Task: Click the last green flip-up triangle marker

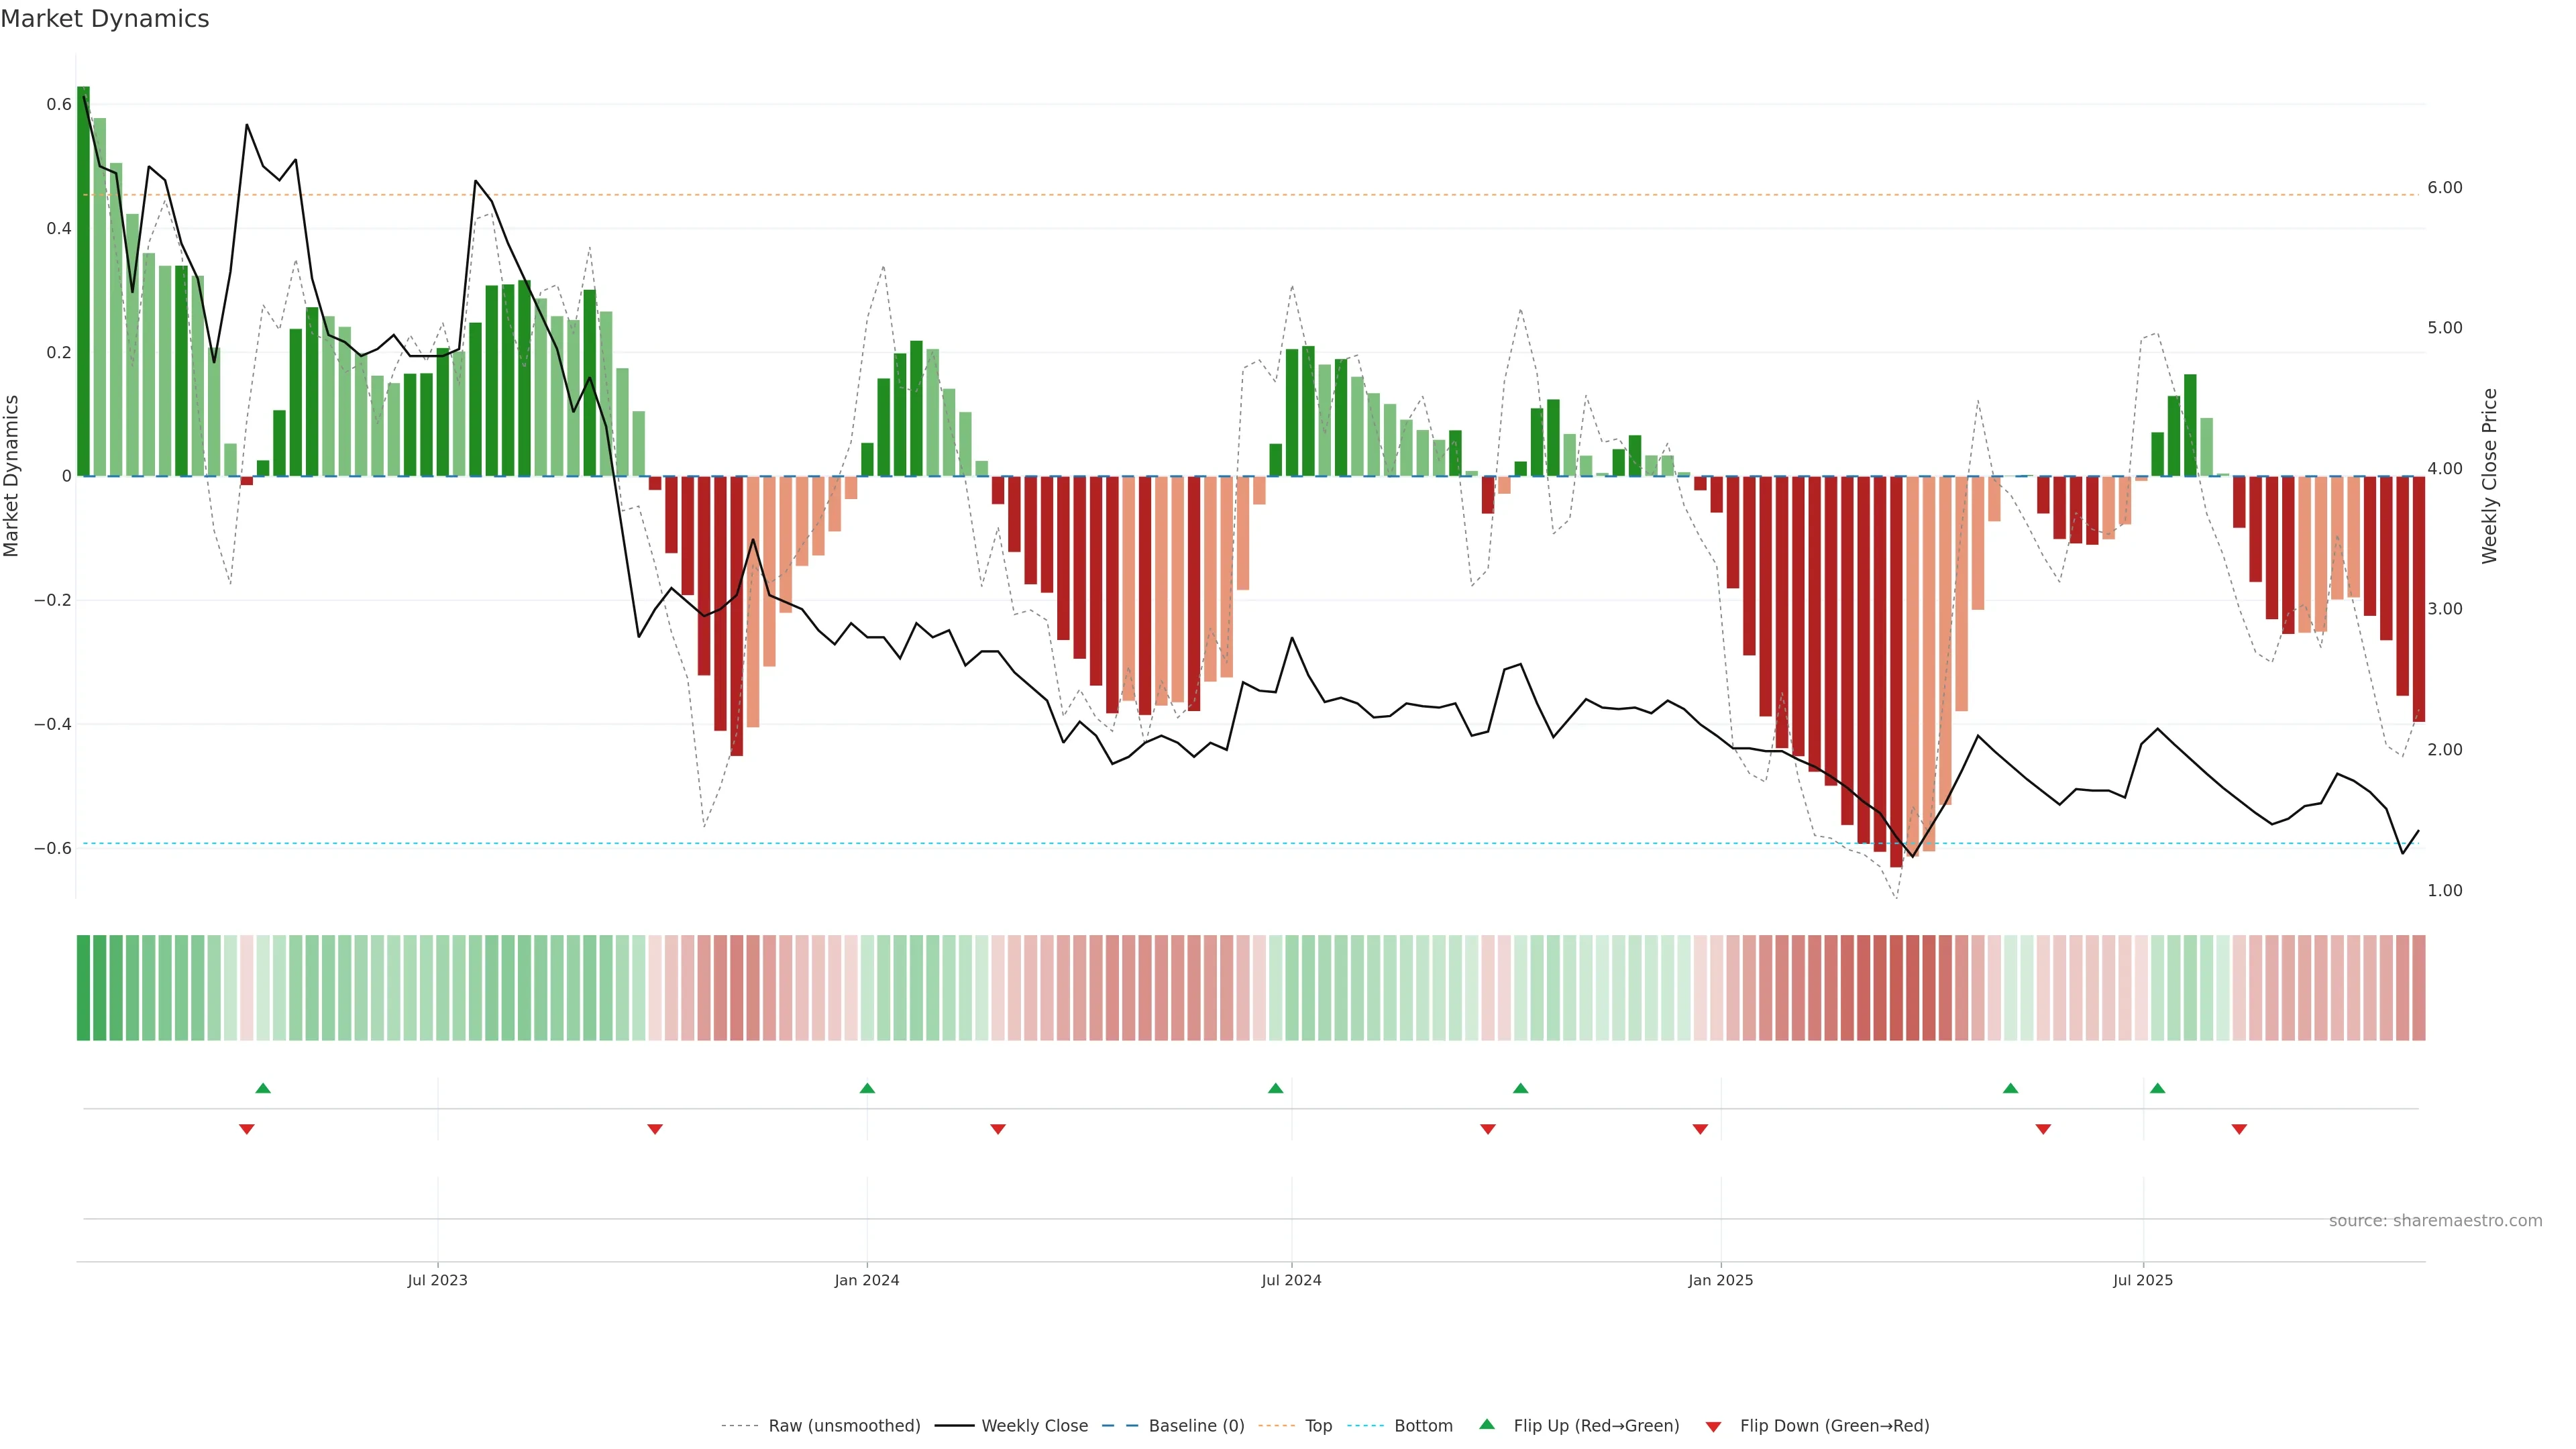Action: 2157,1088
